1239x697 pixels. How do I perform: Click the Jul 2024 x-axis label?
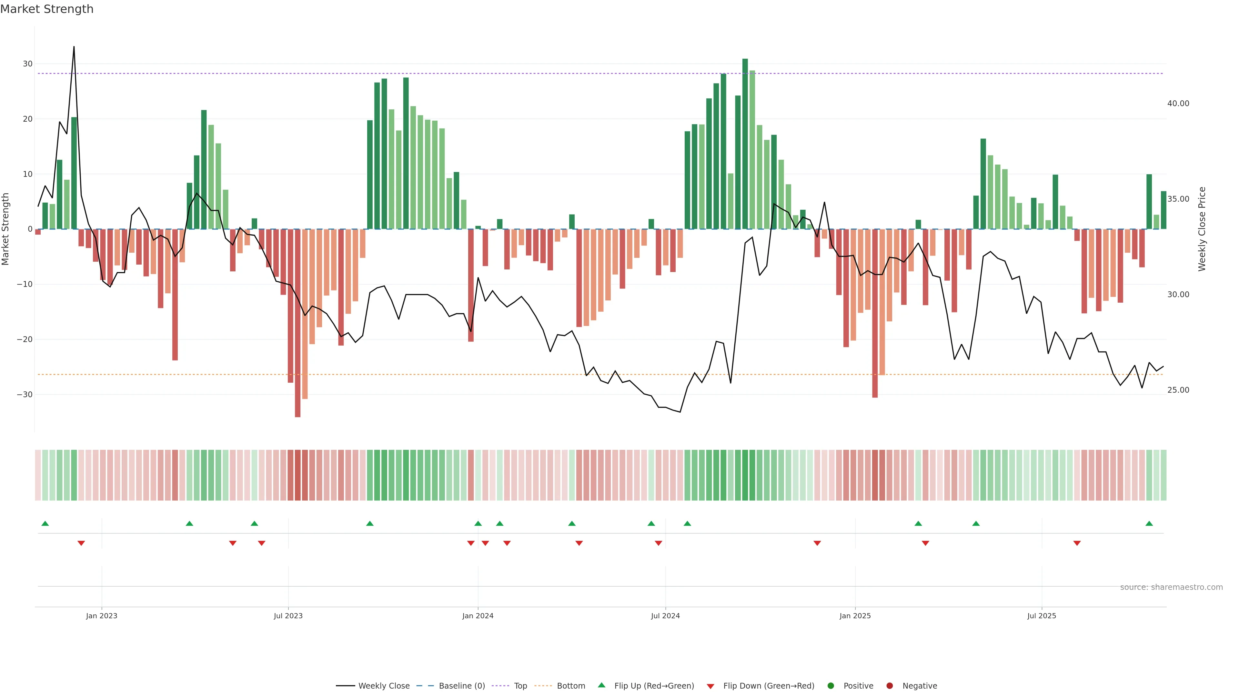click(665, 616)
